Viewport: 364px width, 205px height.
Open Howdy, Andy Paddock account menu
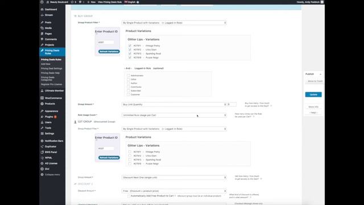coord(310,2)
